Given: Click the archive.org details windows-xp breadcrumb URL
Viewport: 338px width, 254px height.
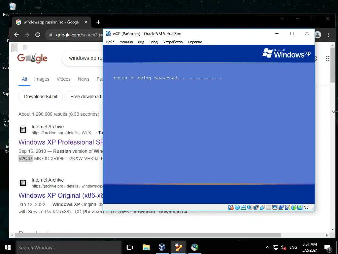Looking at the screenshot, I should (x=67, y=186).
